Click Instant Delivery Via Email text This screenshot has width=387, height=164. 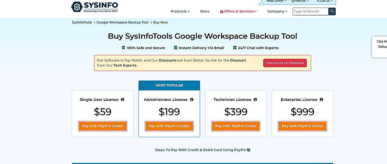(x=201, y=48)
